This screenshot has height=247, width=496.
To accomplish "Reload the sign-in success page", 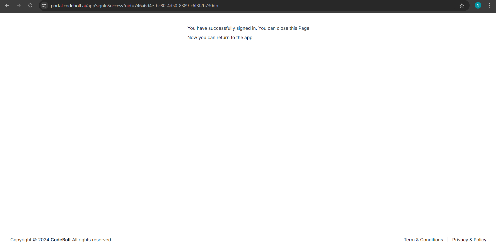I will pyautogui.click(x=30, y=5).
